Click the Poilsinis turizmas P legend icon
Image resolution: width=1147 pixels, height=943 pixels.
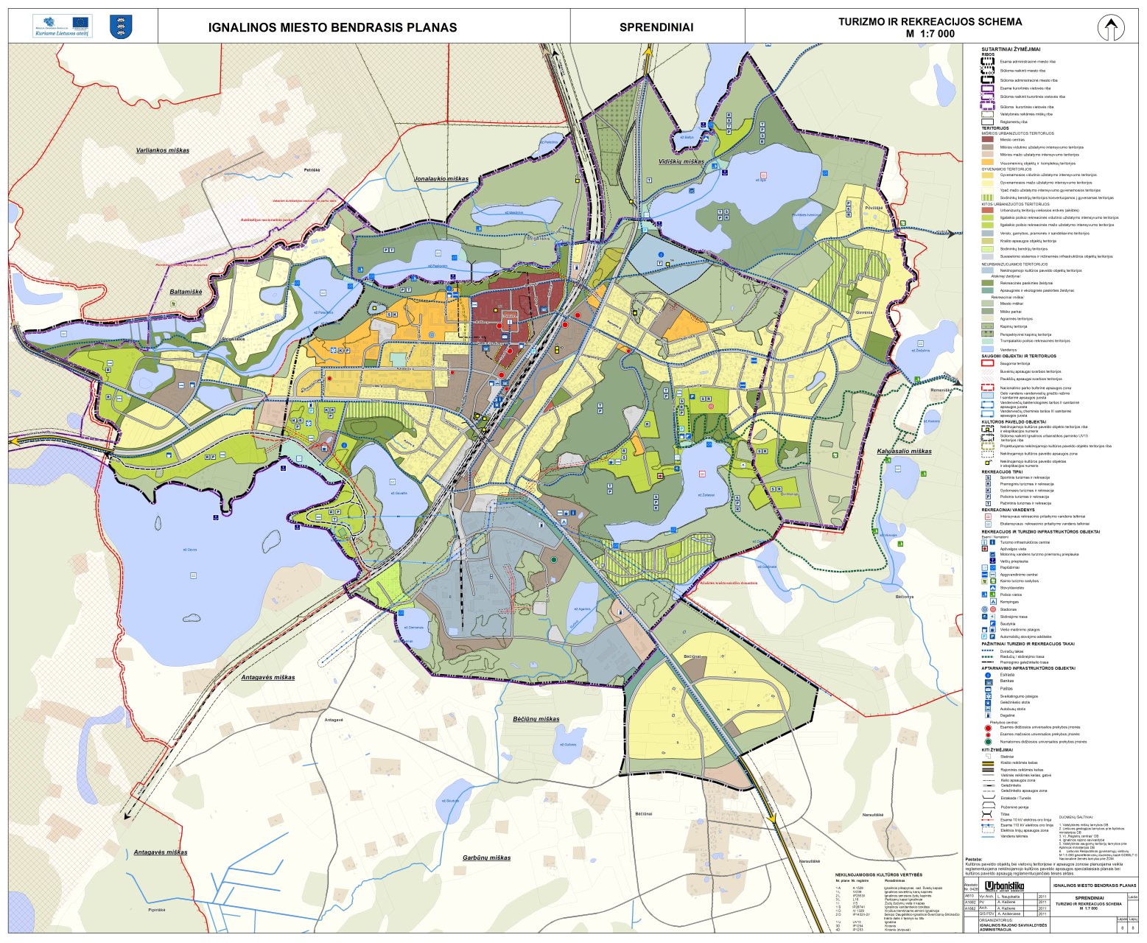988,497
